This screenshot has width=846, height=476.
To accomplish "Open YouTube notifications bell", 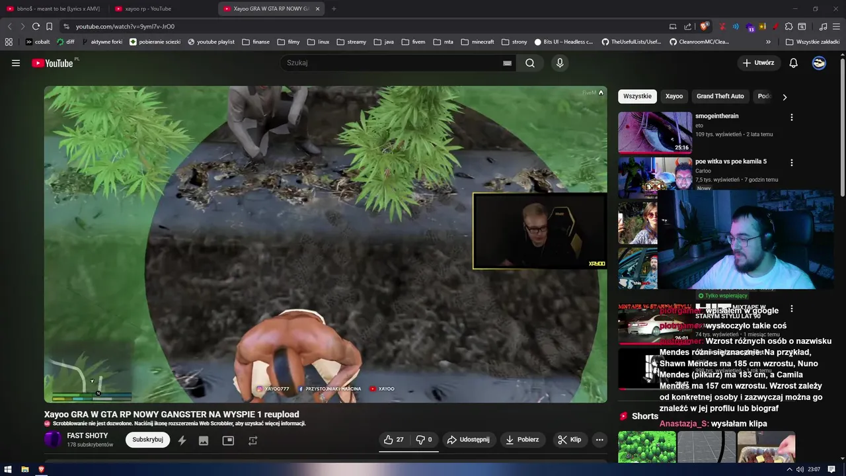I will tap(794, 63).
